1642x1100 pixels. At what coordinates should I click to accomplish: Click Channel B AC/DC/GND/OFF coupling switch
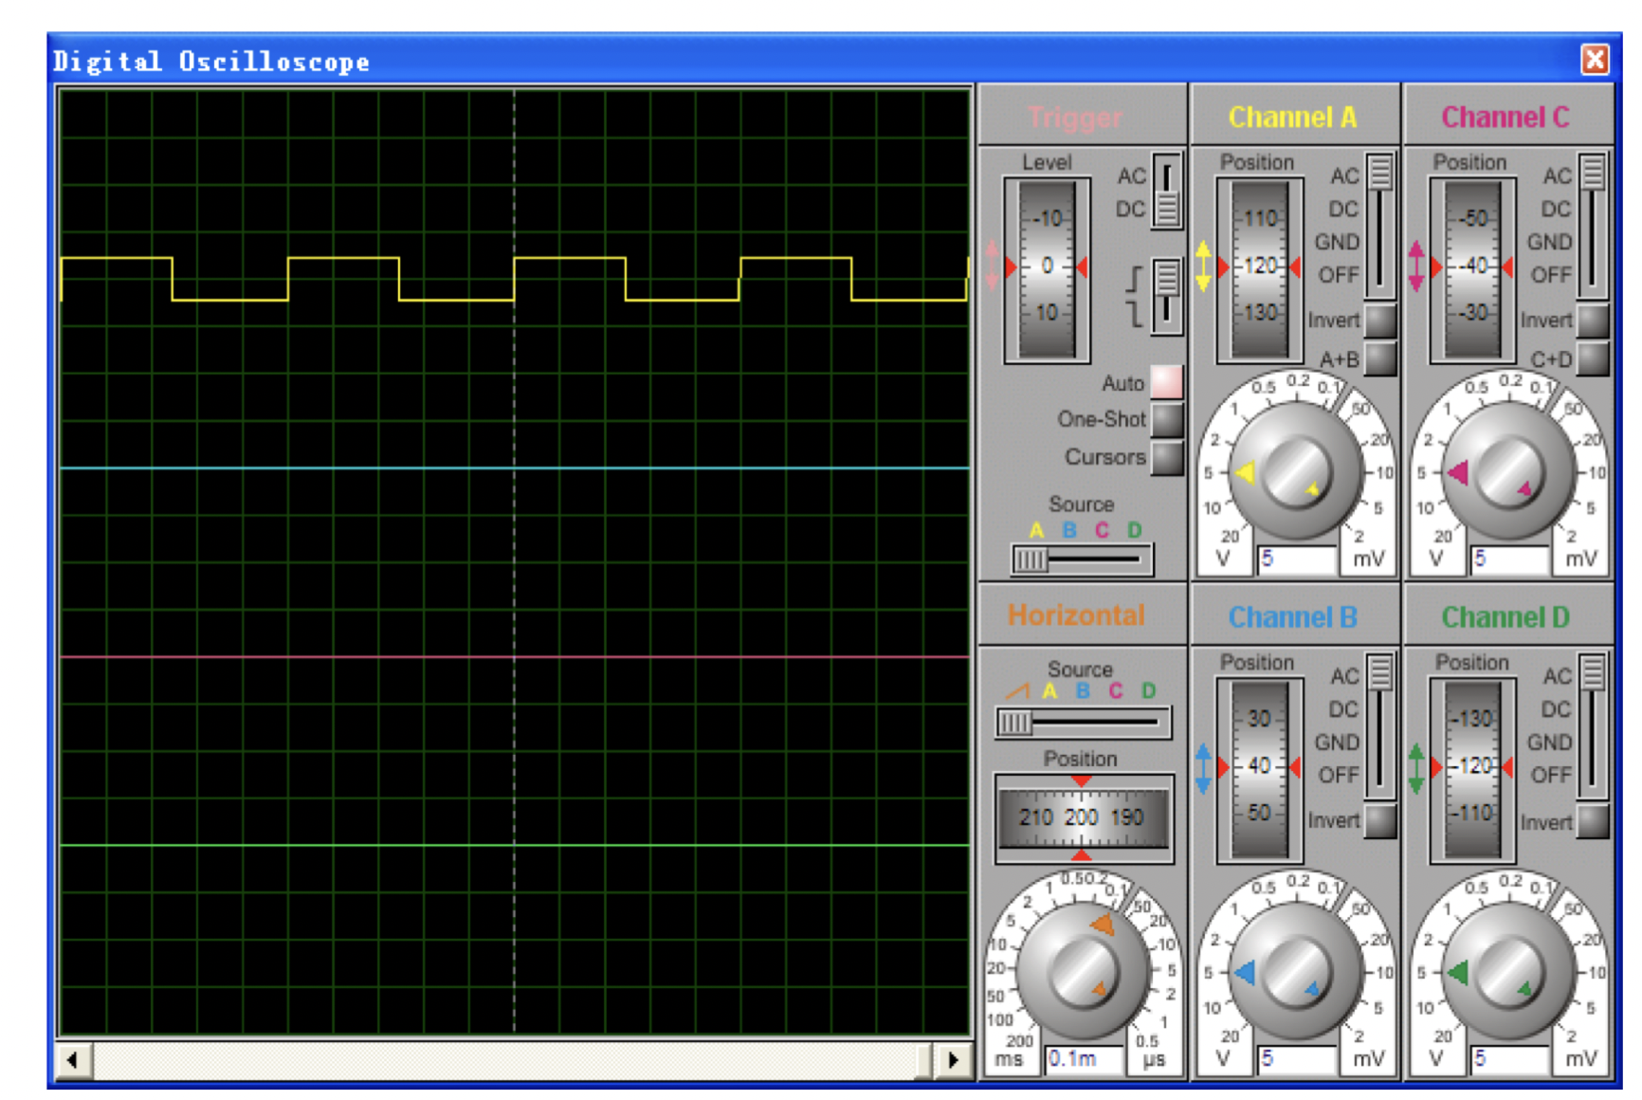pos(1380,725)
